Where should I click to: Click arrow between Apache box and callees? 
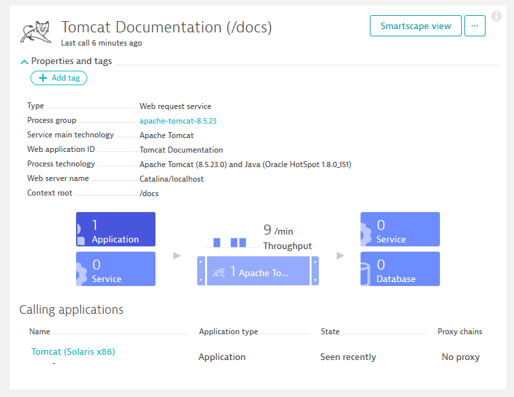[x=340, y=255]
